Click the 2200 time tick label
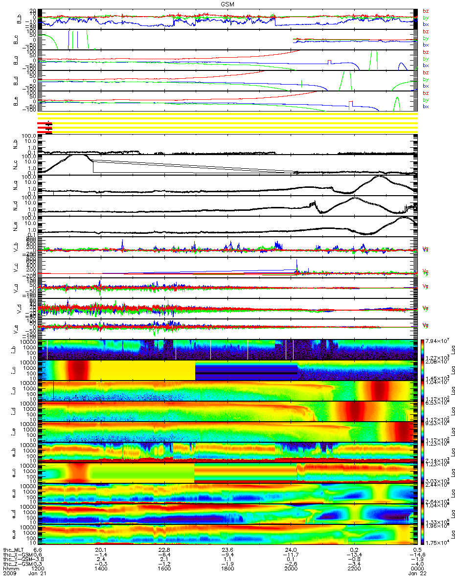 (x=353, y=568)
